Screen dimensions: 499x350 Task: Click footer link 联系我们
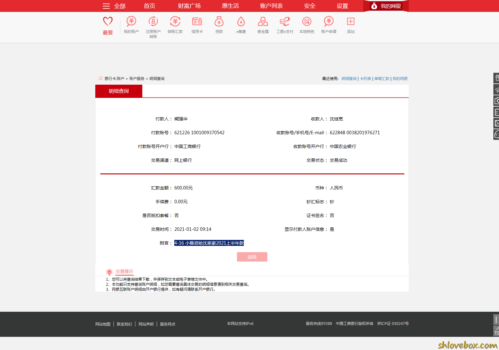[124, 324]
